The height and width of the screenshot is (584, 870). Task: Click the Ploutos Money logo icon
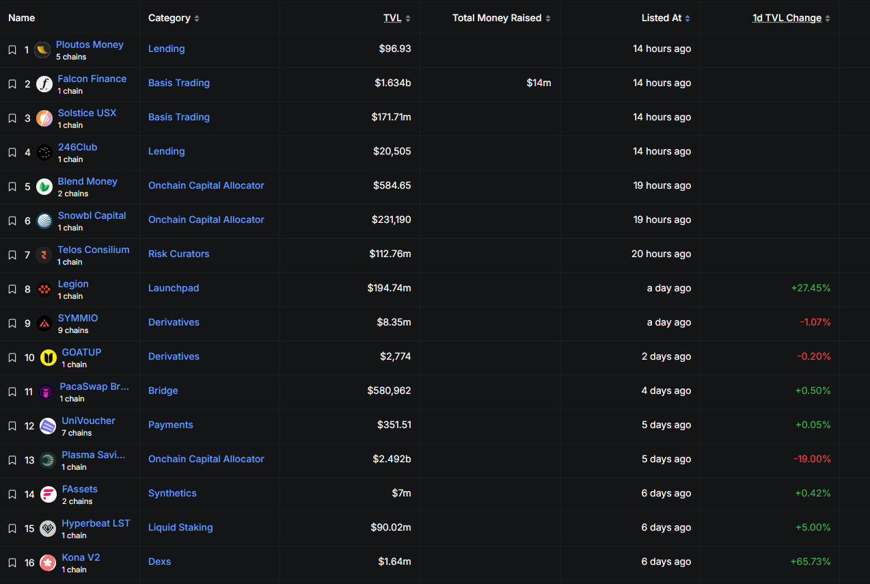(x=42, y=50)
